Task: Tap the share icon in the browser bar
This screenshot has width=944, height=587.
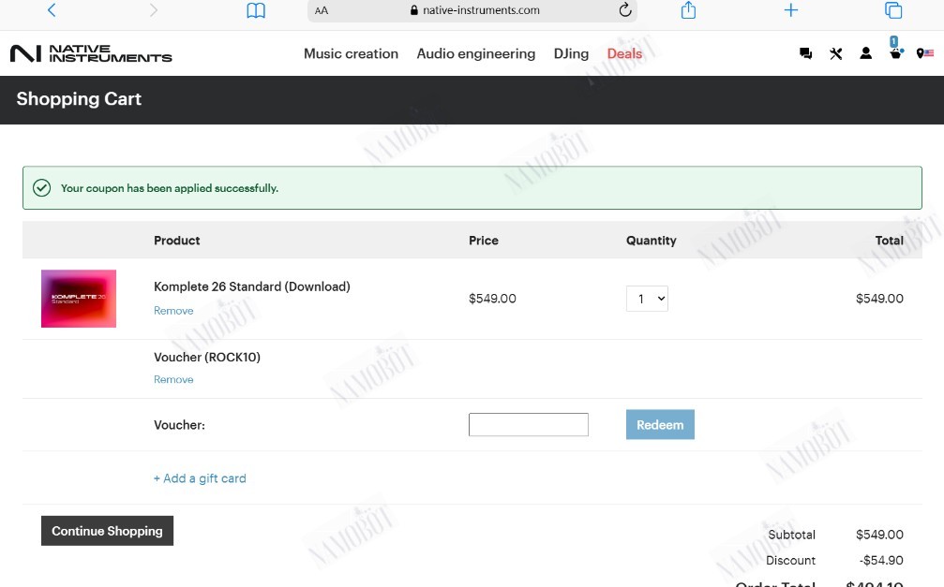Action: point(688,9)
